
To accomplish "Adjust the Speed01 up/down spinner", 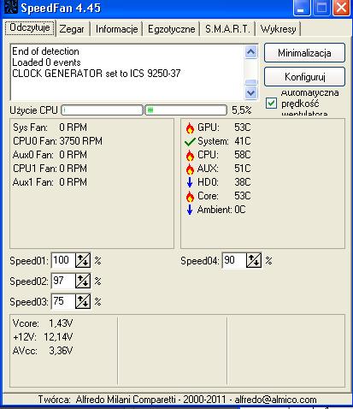I will pos(83,260).
